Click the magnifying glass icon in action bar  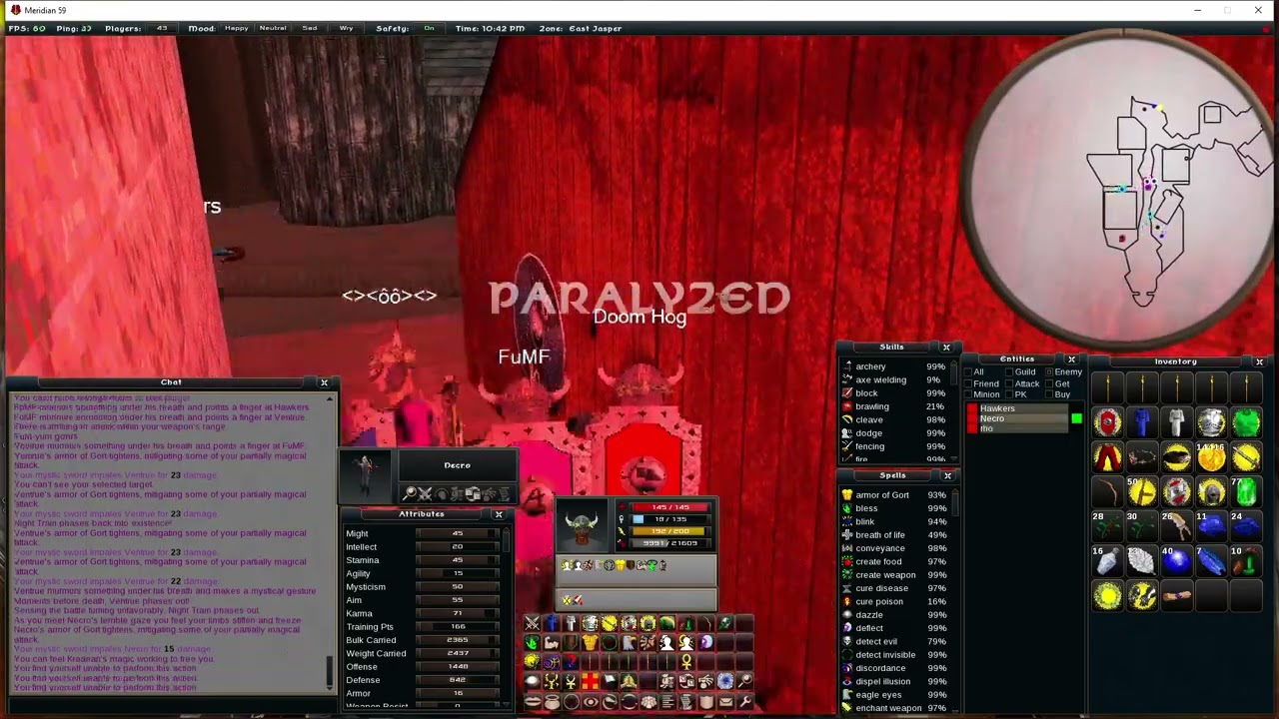[x=745, y=681]
